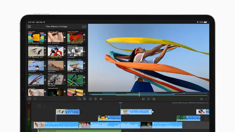Screen dimensions: 235x132
Task: Undo the last edit
Action: [202, 99]
